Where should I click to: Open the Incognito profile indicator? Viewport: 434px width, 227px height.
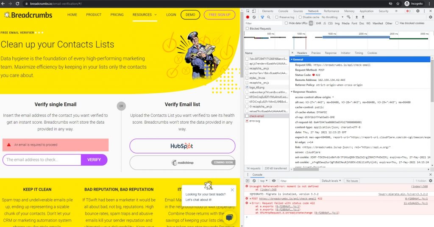coord(414,3)
